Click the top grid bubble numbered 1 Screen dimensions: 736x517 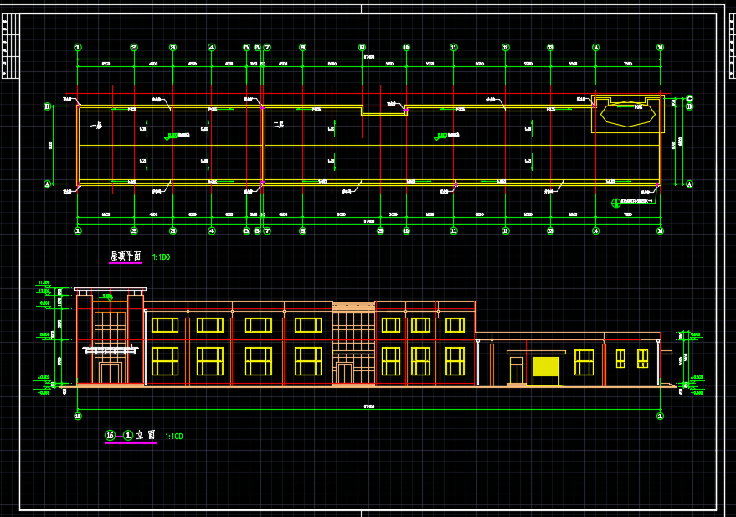coord(78,48)
